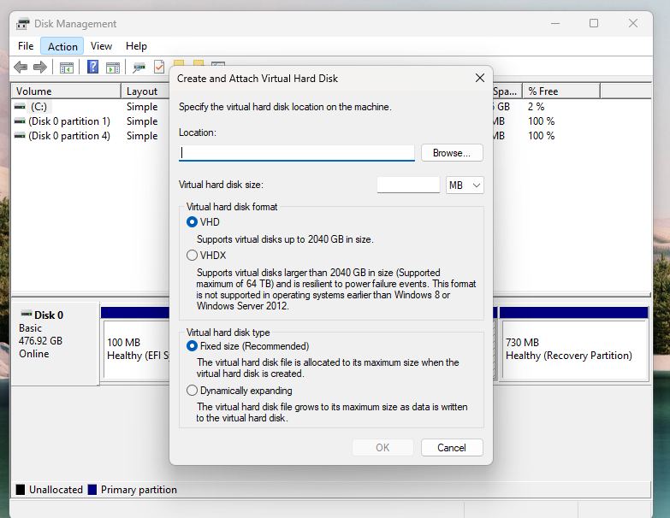Click the Disk 0 partition 1 drive icon

pyautogui.click(x=20, y=121)
